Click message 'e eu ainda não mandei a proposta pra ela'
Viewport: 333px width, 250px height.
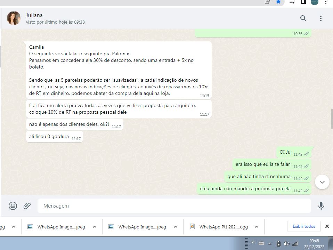point(254,188)
